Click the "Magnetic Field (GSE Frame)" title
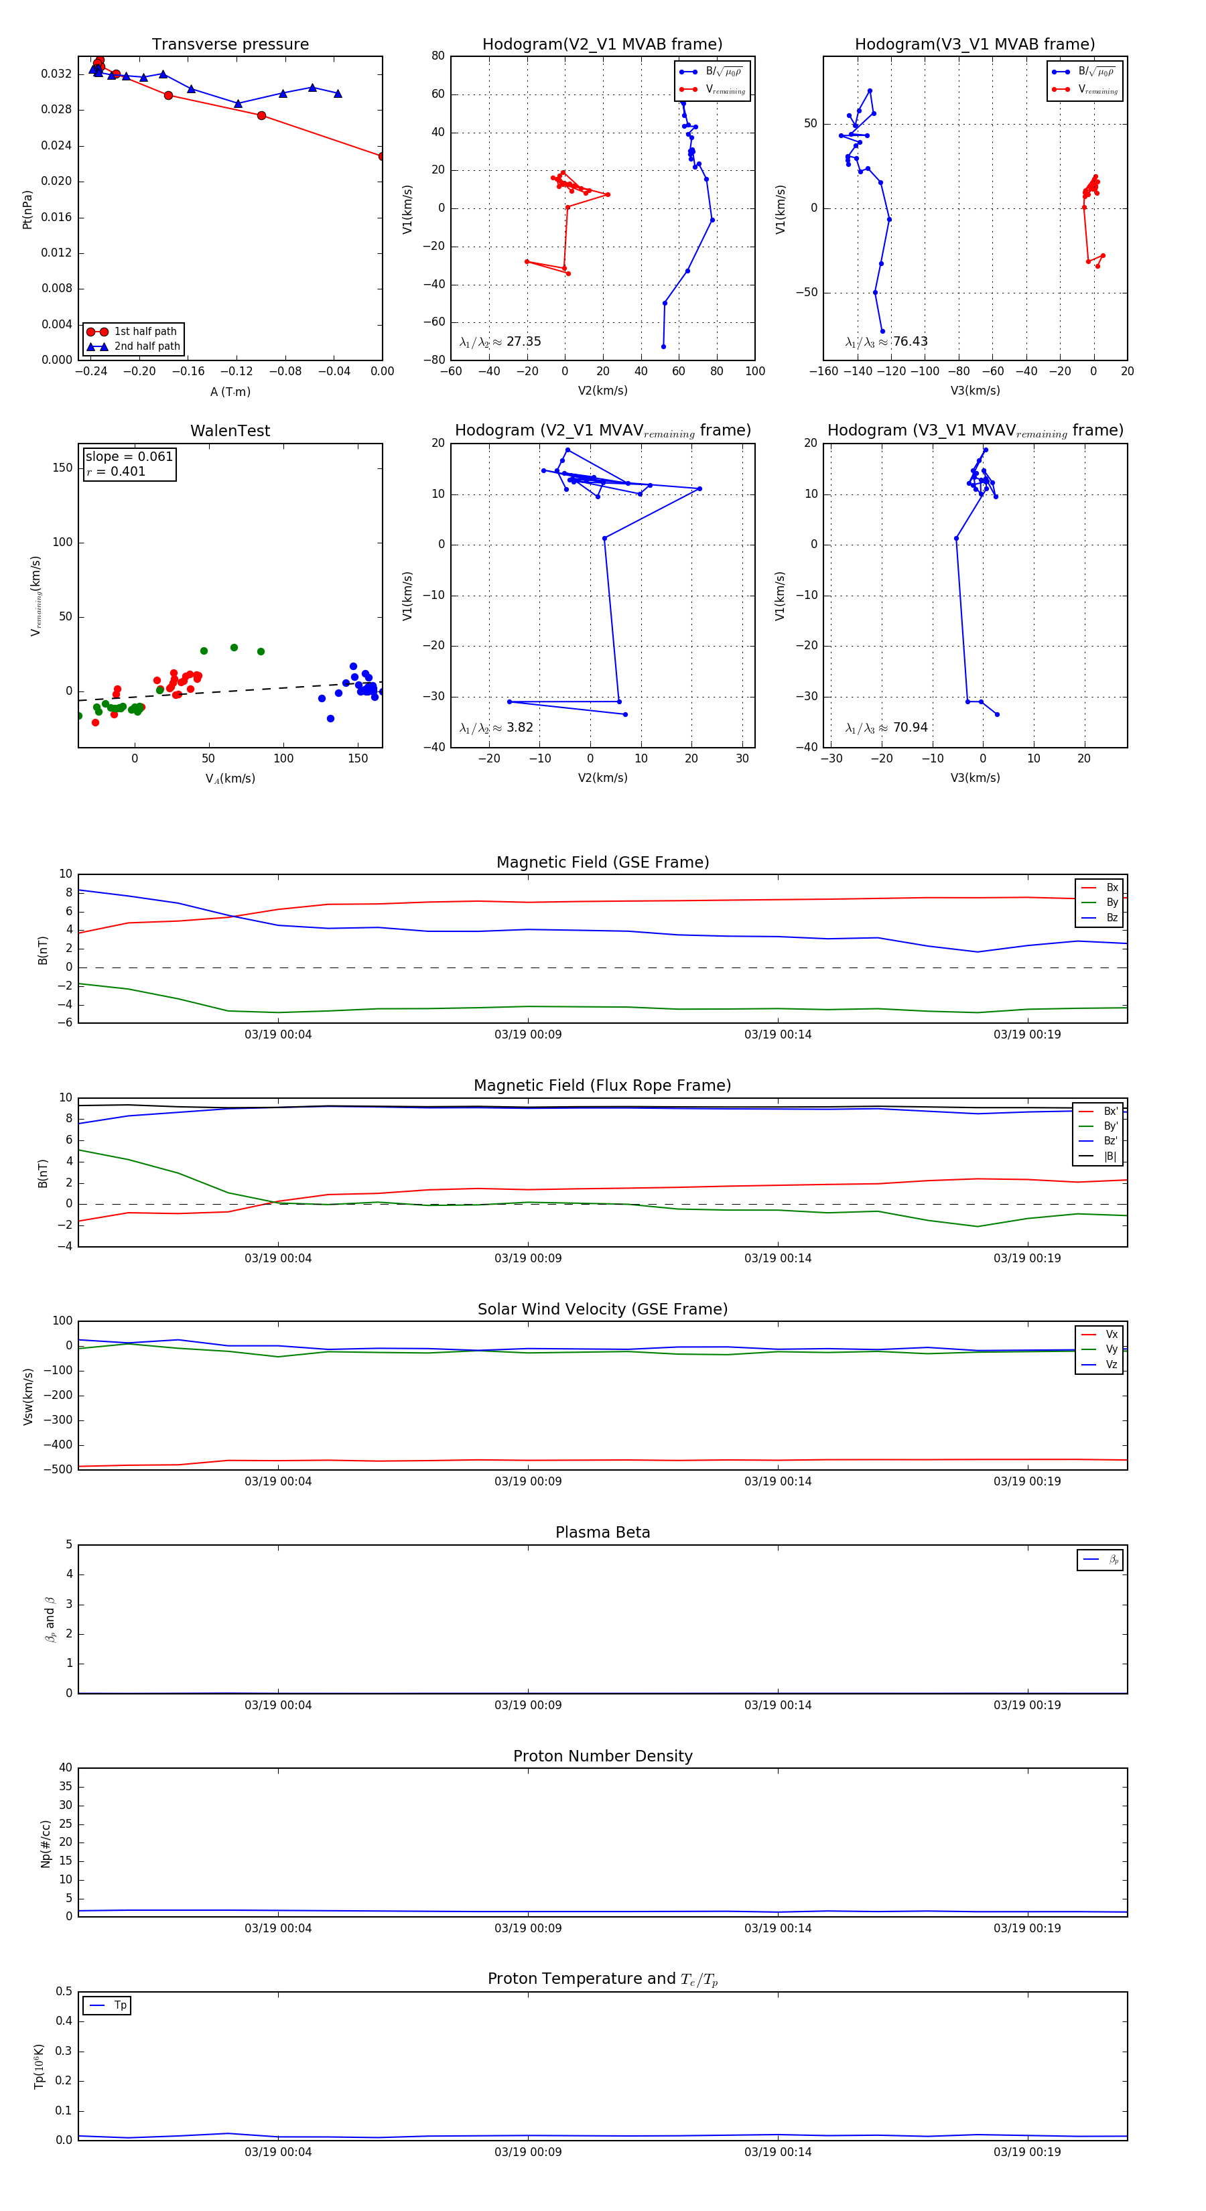 [x=602, y=862]
